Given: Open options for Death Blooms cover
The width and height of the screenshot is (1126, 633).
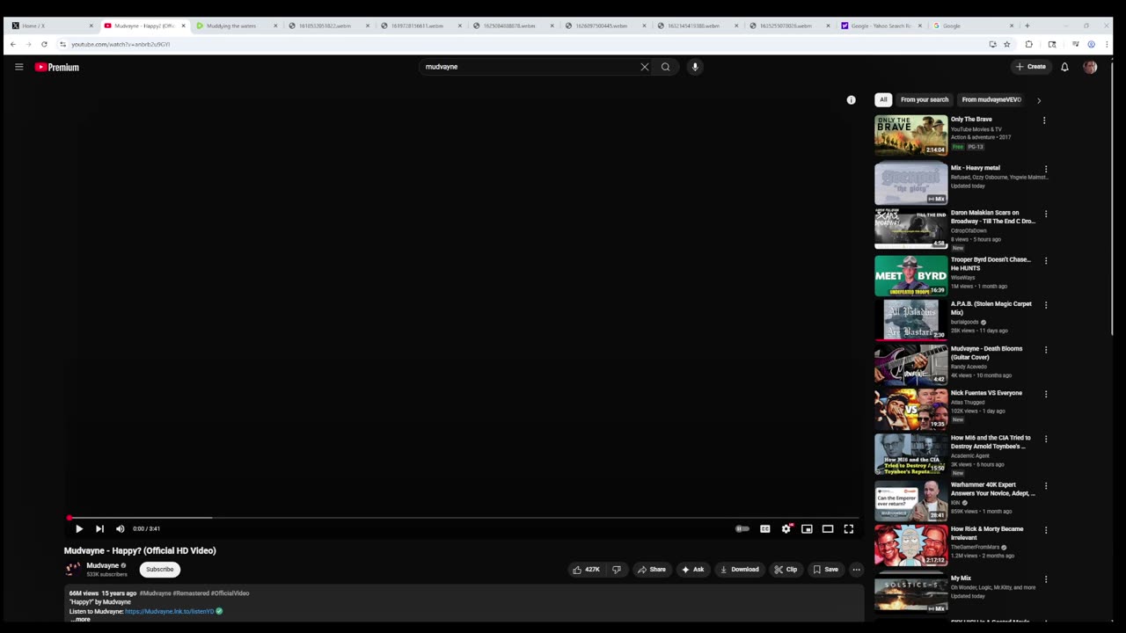Looking at the screenshot, I should pos(1046,350).
